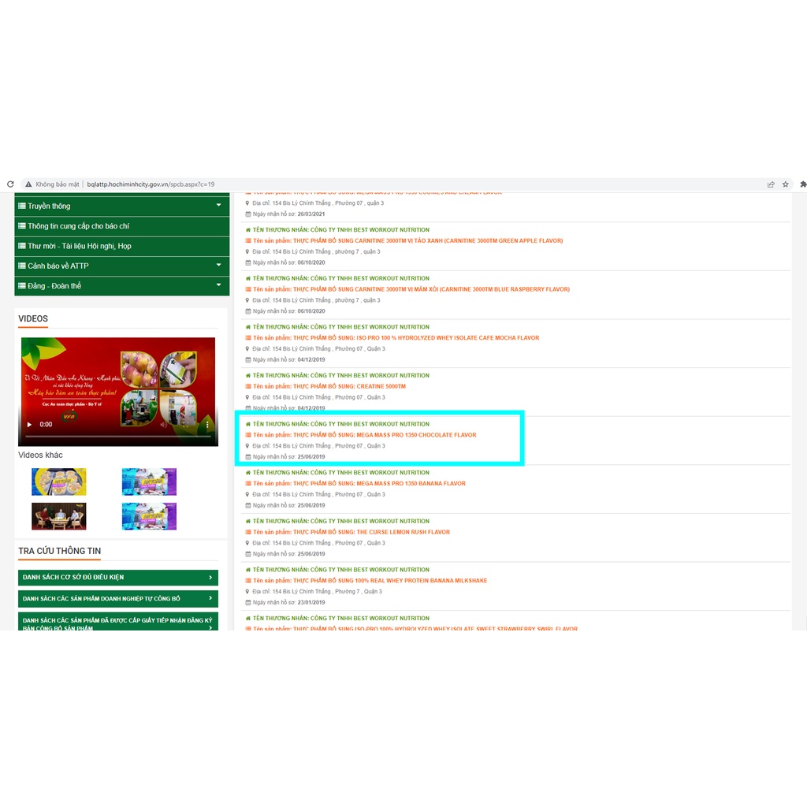This screenshot has width=807, height=807.
Task: Expand the 'Cảnh báo về ATTP' dropdown arrow
Action: coord(218,266)
